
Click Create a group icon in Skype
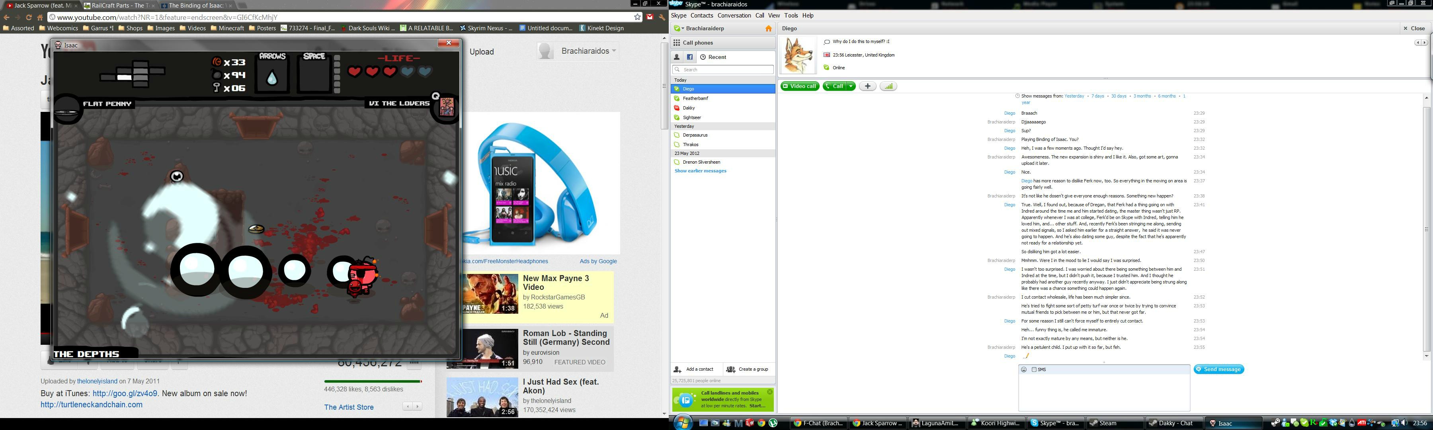pyautogui.click(x=730, y=369)
